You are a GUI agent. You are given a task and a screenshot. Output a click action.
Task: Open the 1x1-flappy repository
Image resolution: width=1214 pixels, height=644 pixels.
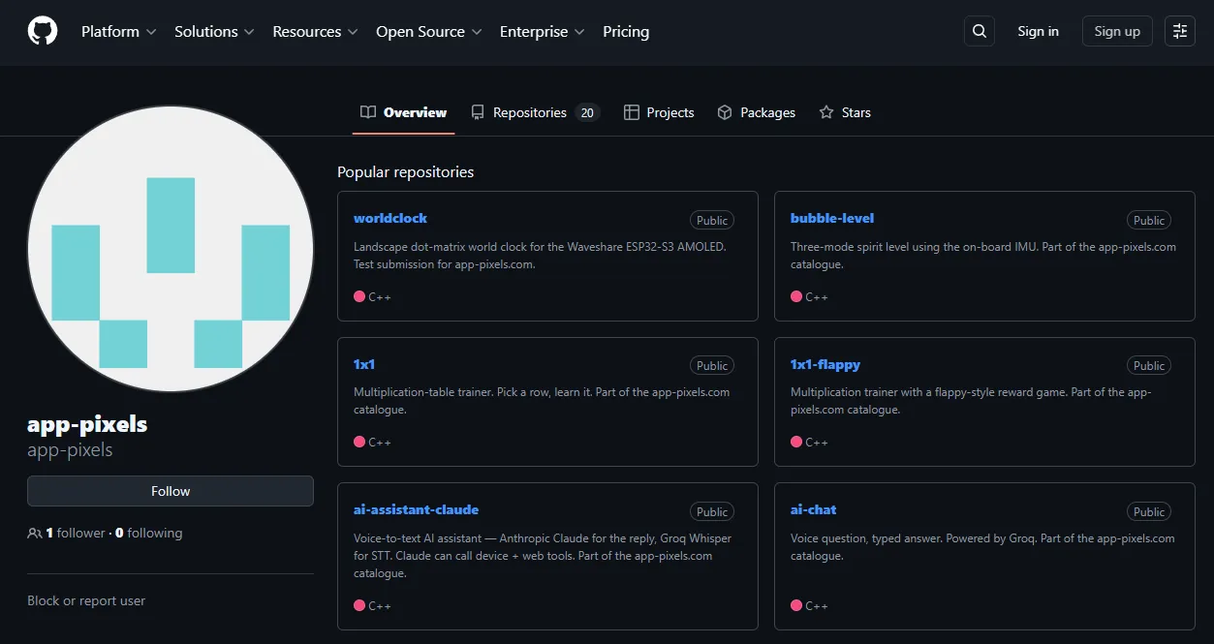click(825, 364)
